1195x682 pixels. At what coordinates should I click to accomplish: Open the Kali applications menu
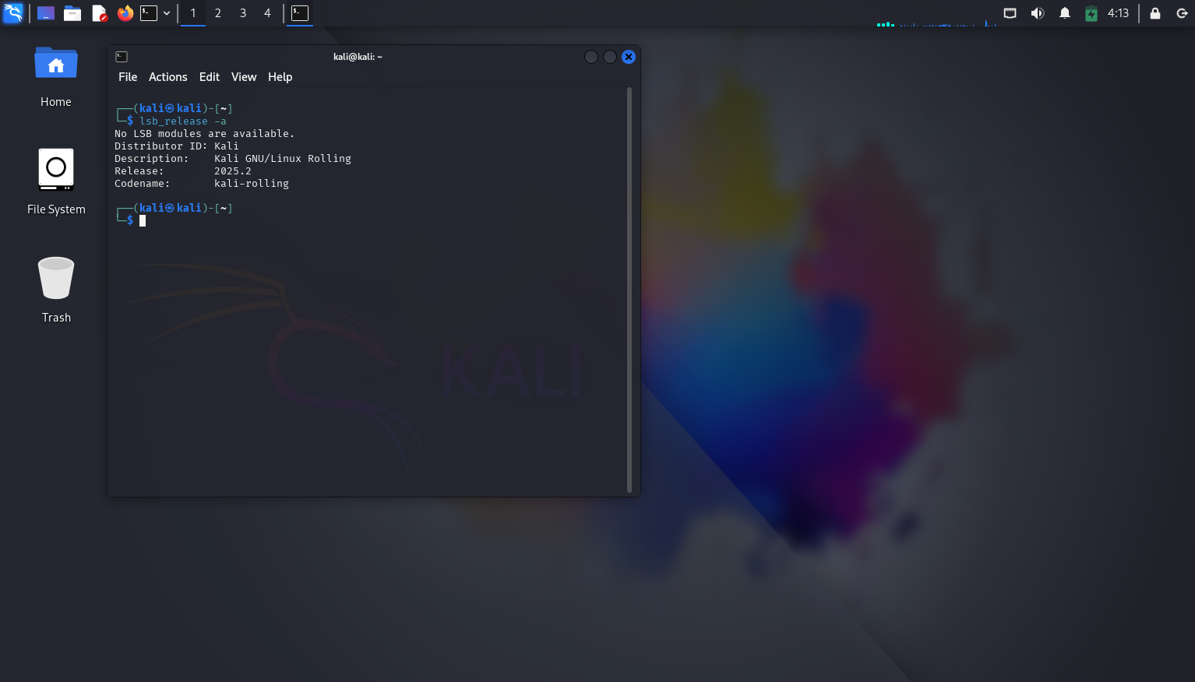coord(13,13)
